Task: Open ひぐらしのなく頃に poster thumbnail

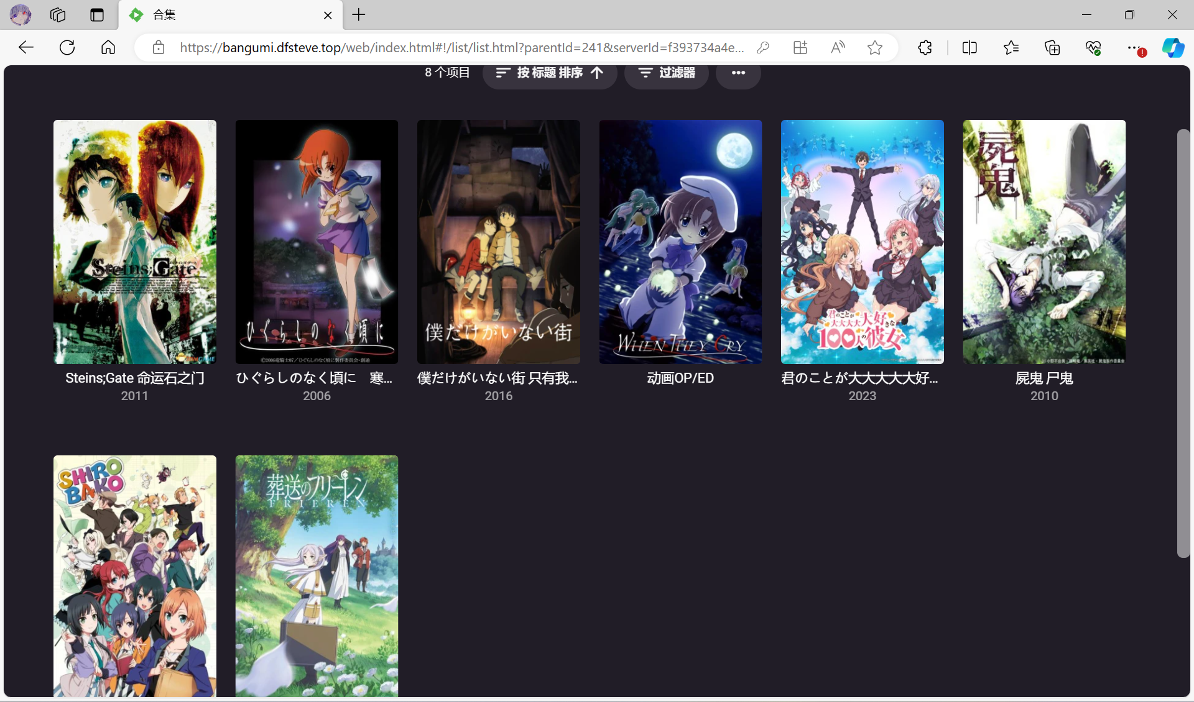Action: coord(317,242)
